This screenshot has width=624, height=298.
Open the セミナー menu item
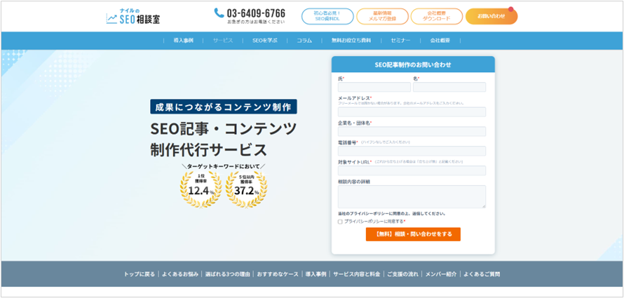click(400, 41)
